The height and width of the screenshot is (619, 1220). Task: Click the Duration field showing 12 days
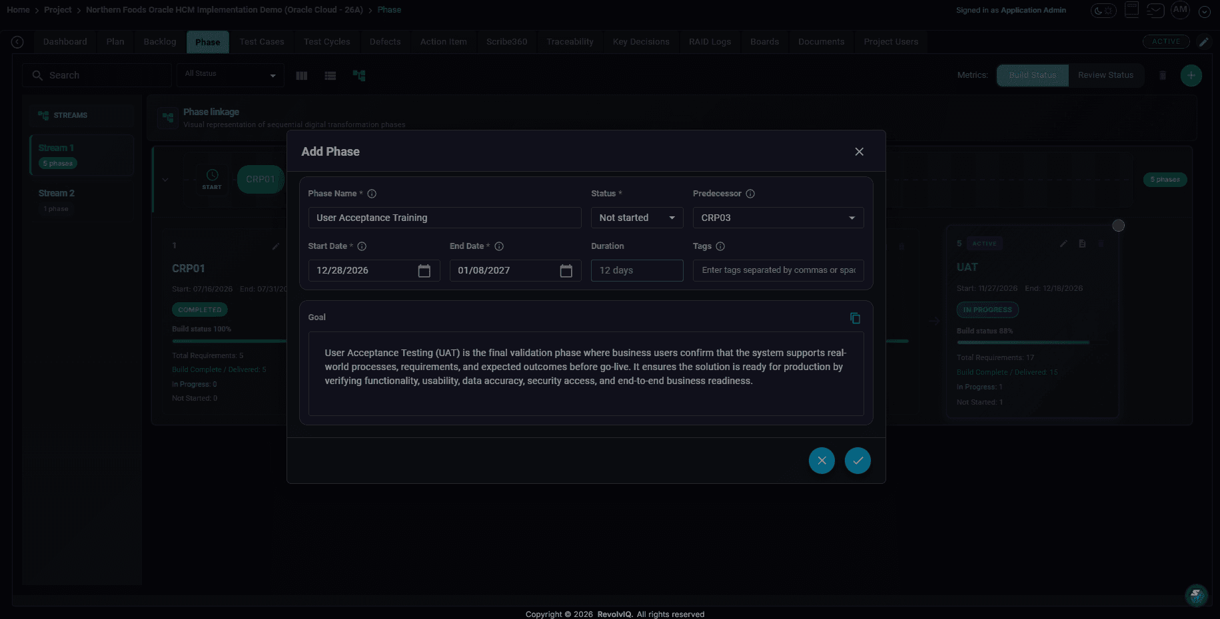[x=637, y=270]
